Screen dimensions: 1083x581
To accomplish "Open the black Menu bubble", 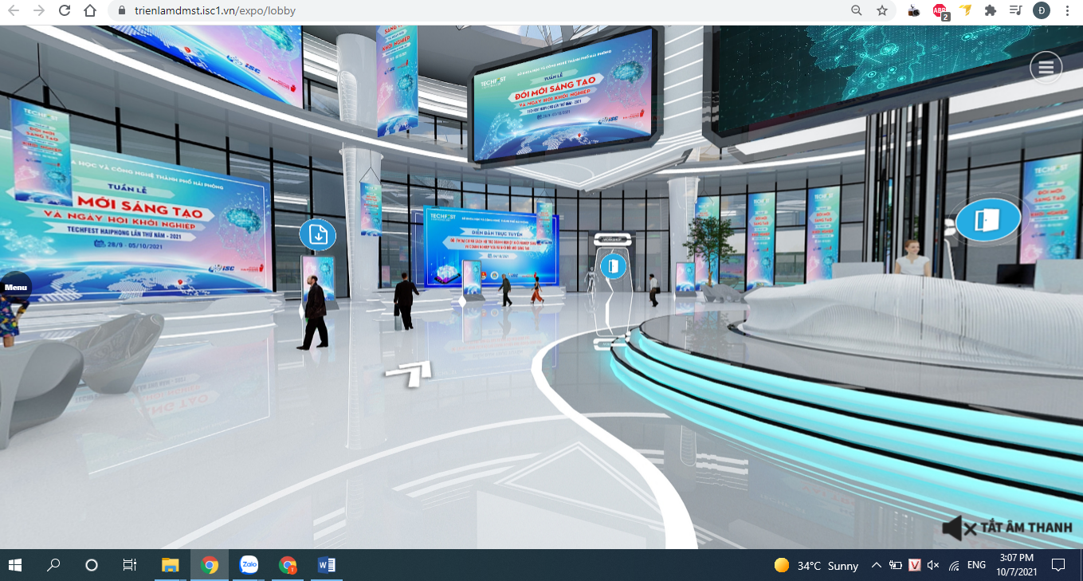I will pos(15,287).
